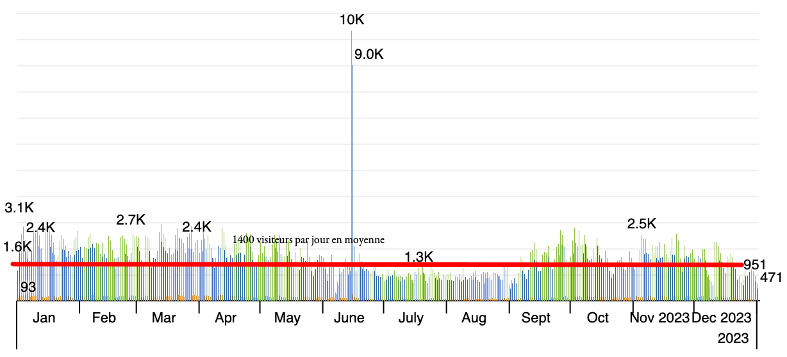The height and width of the screenshot is (357, 787).
Task: Select the Jan month axis label
Action: (x=44, y=318)
